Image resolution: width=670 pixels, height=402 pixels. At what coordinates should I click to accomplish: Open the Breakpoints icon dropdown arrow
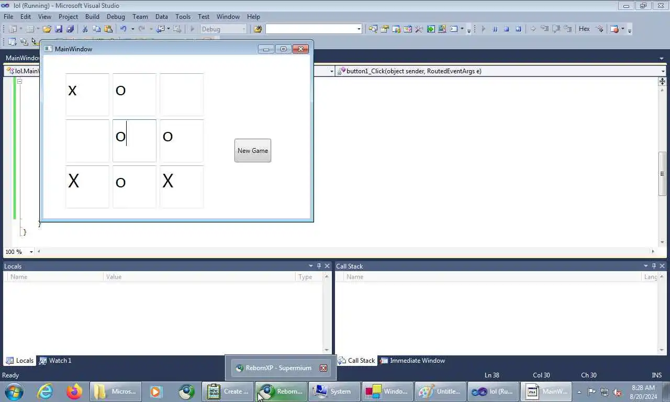point(622,29)
